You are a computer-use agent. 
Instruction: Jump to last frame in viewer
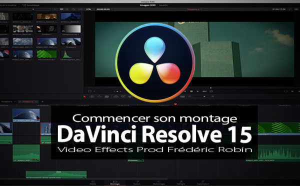(204, 91)
